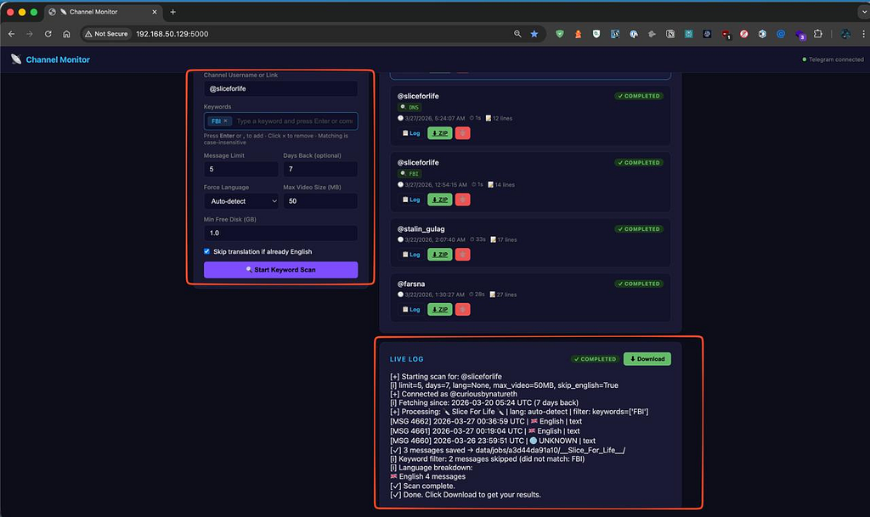Delete the @sliceforlife DNS job

463,133
